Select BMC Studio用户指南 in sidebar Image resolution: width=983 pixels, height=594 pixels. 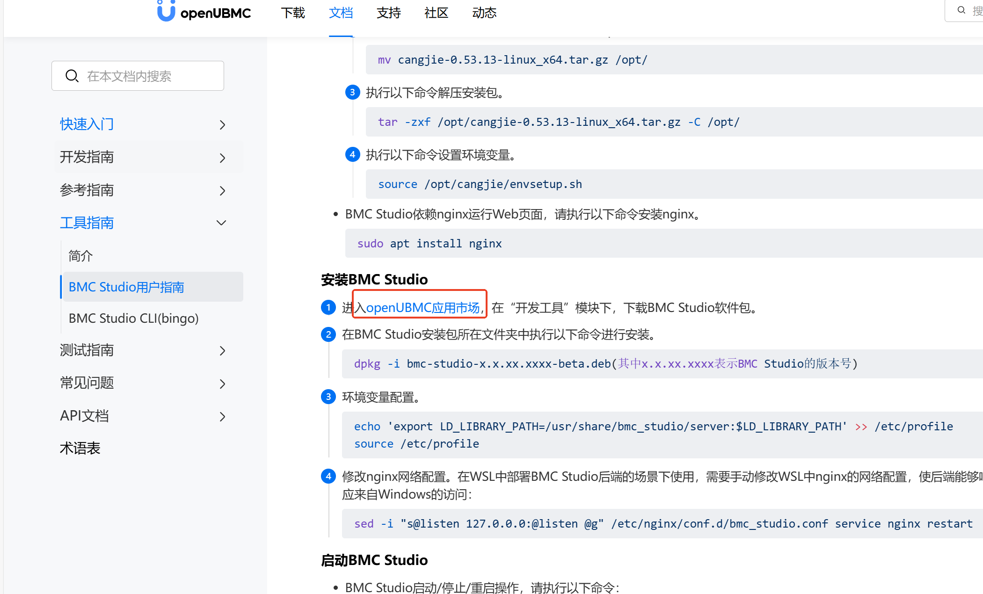click(x=126, y=287)
